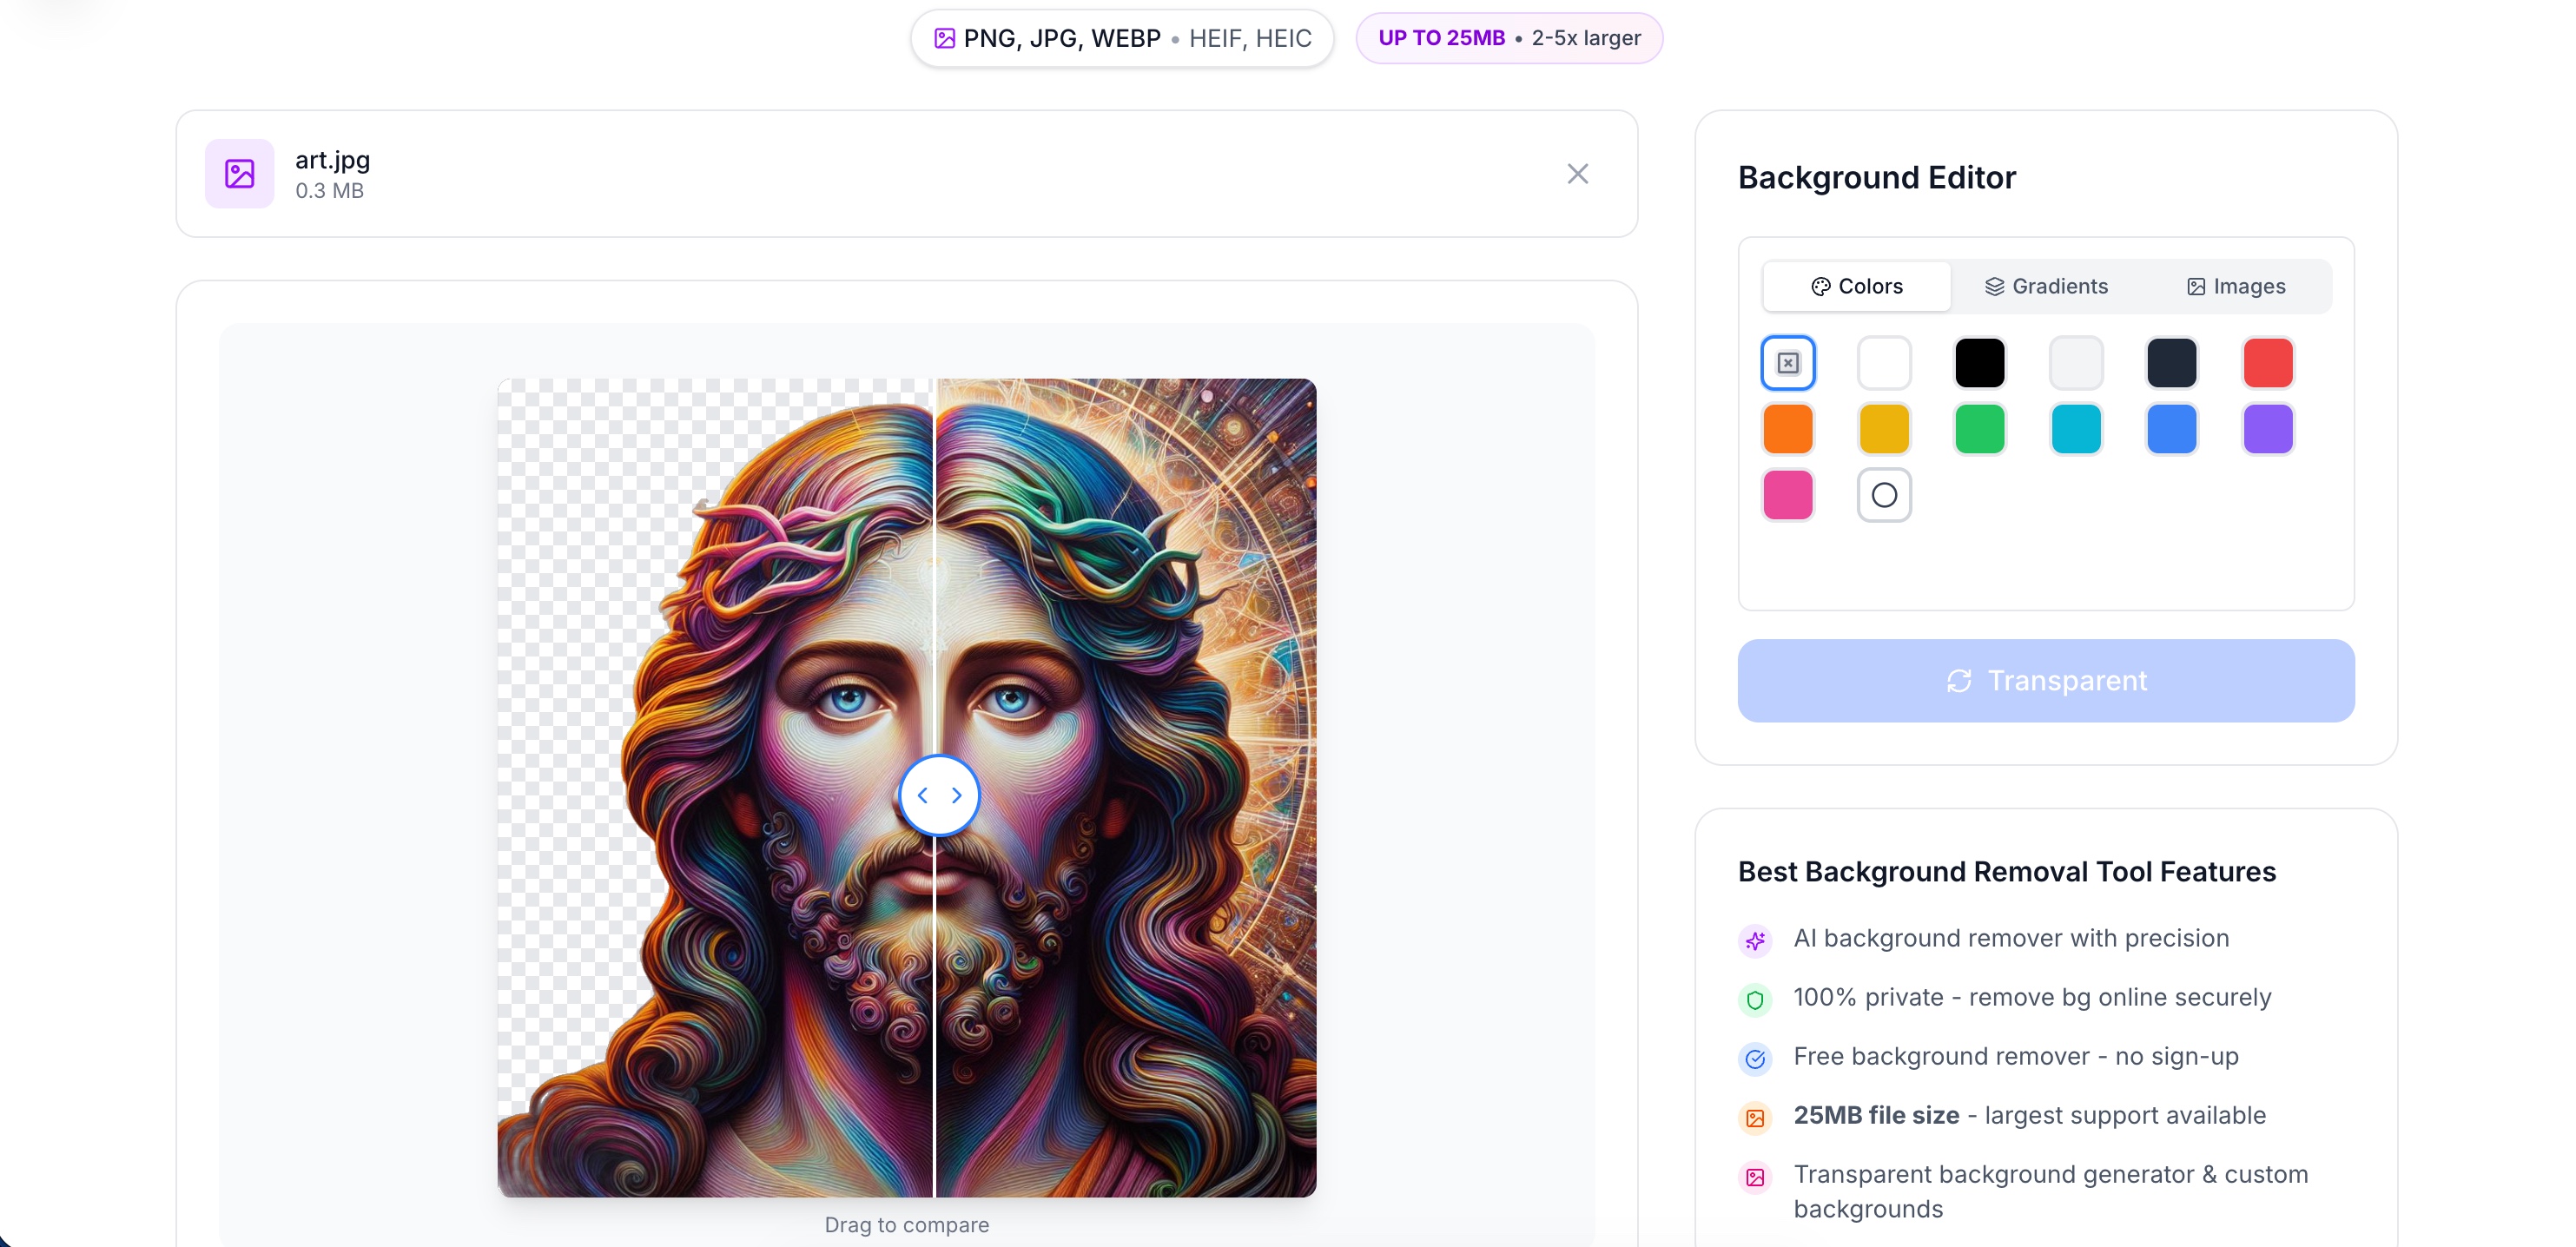
Task: Choose the black color swatch
Action: pyautogui.click(x=1979, y=363)
